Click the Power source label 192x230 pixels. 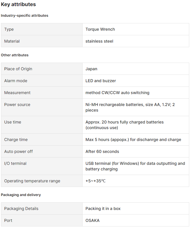[x=17, y=104]
